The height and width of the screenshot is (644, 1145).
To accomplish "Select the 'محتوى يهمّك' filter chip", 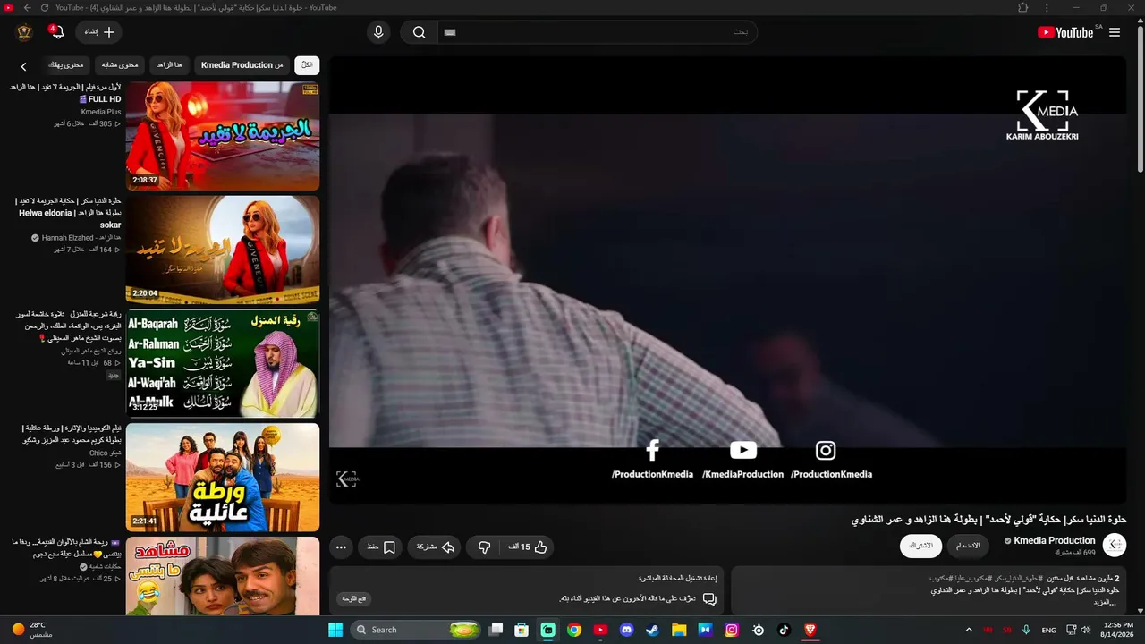I will coord(65,65).
